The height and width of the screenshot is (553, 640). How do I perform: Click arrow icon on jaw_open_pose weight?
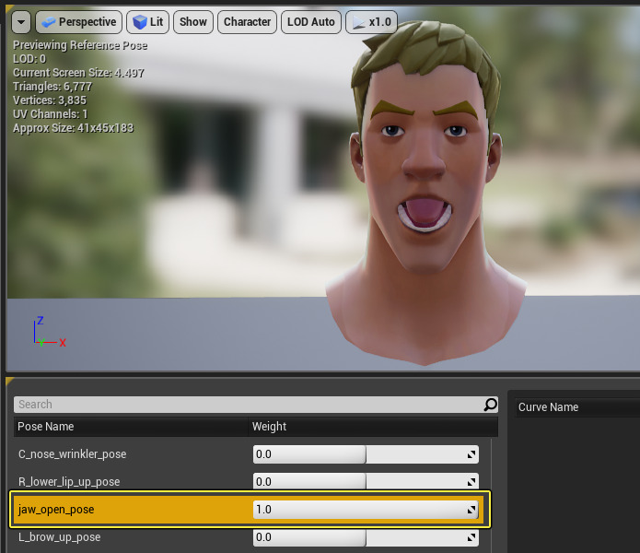click(471, 510)
